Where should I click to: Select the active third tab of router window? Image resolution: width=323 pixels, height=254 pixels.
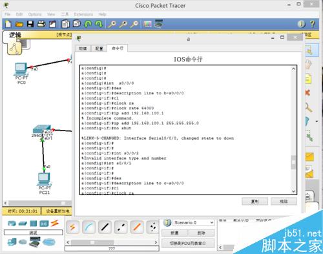coord(118,48)
